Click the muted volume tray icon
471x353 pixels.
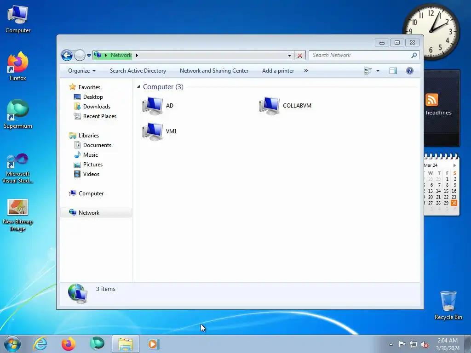[x=425, y=345]
